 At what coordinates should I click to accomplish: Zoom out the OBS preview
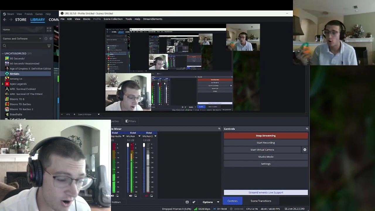coord(62,114)
